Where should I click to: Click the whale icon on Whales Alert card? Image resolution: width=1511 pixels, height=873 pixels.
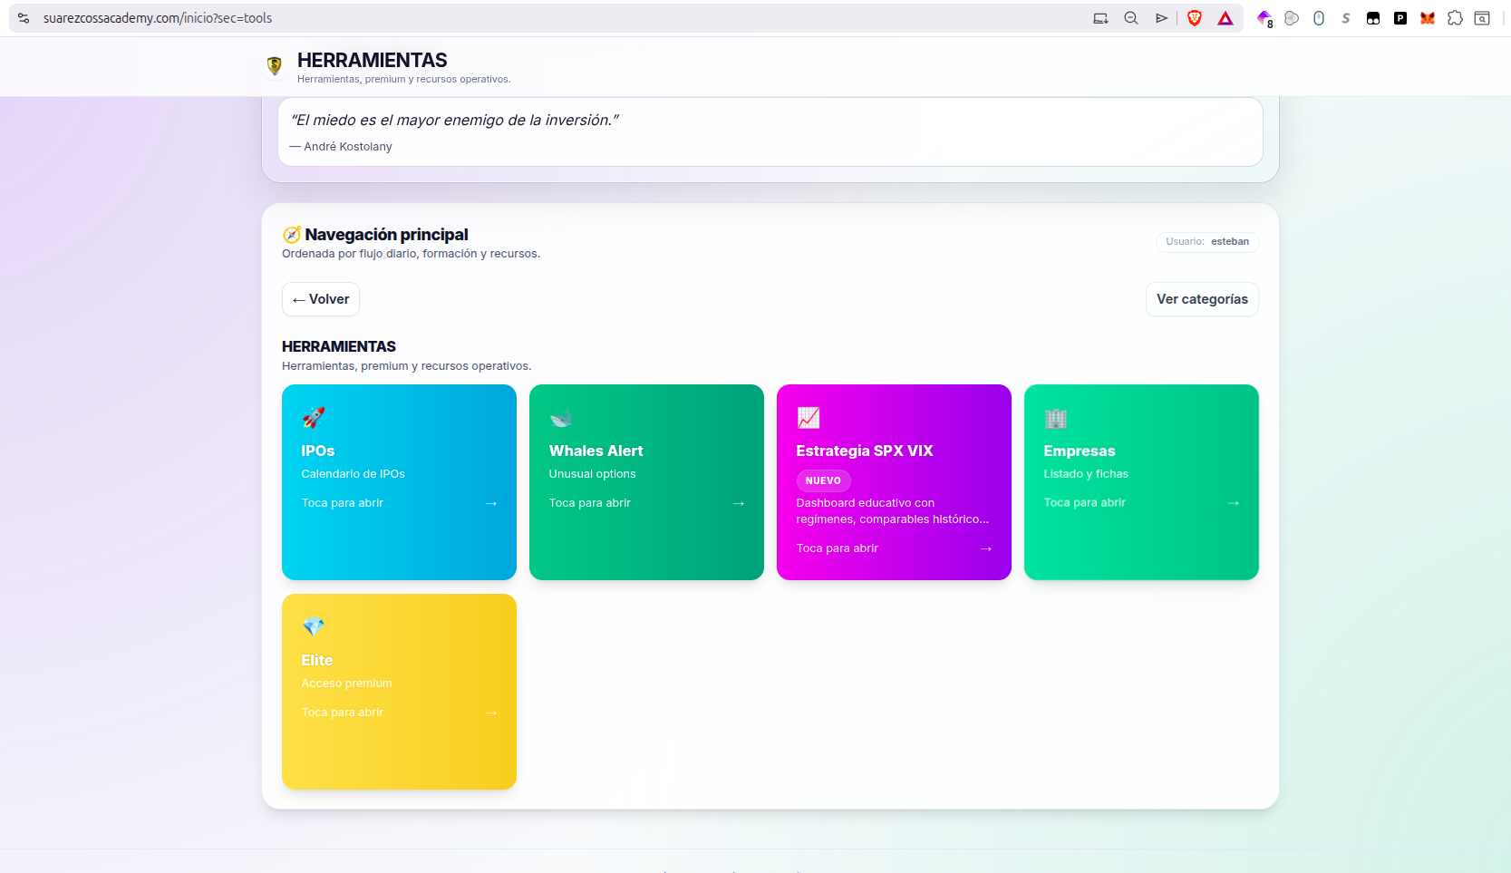561,418
